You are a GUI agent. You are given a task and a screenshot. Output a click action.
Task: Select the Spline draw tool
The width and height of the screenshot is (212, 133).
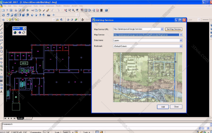(x=1, y=55)
